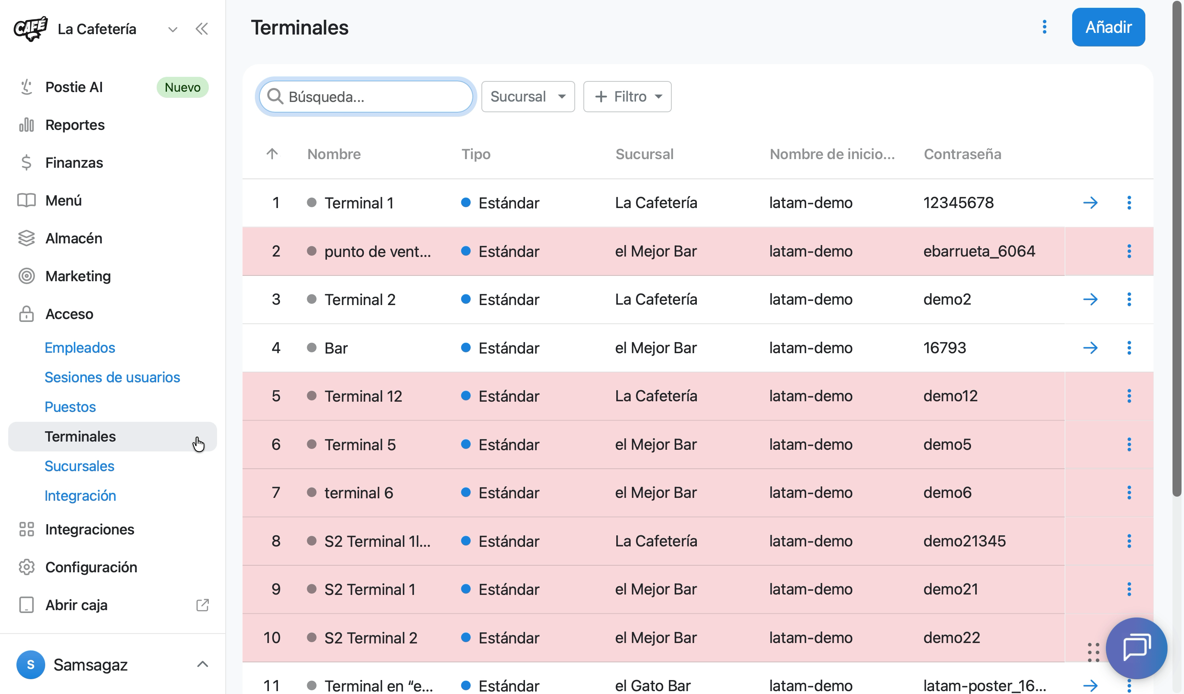Viewport: 1184px width, 694px height.
Task: Expand the Samsagaz user menu
Action: pos(203,664)
